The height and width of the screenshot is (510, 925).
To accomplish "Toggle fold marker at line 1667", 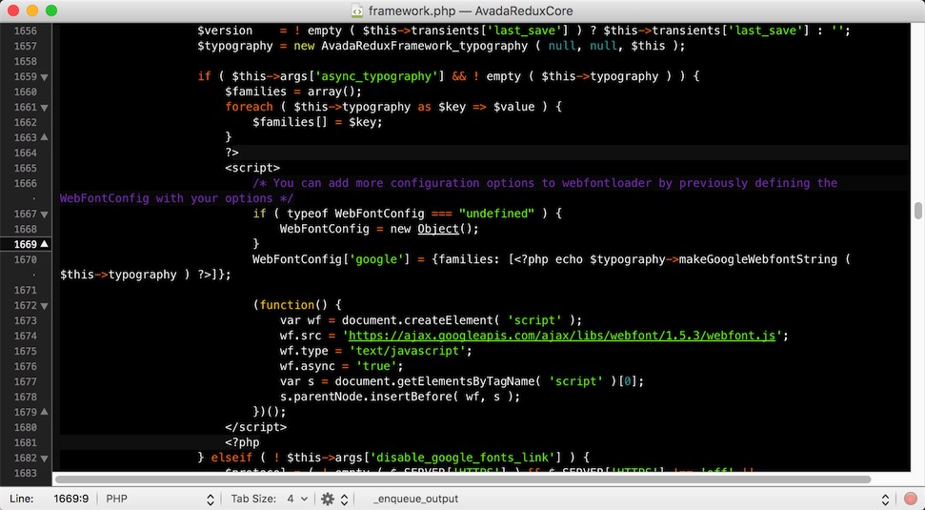I will point(45,214).
